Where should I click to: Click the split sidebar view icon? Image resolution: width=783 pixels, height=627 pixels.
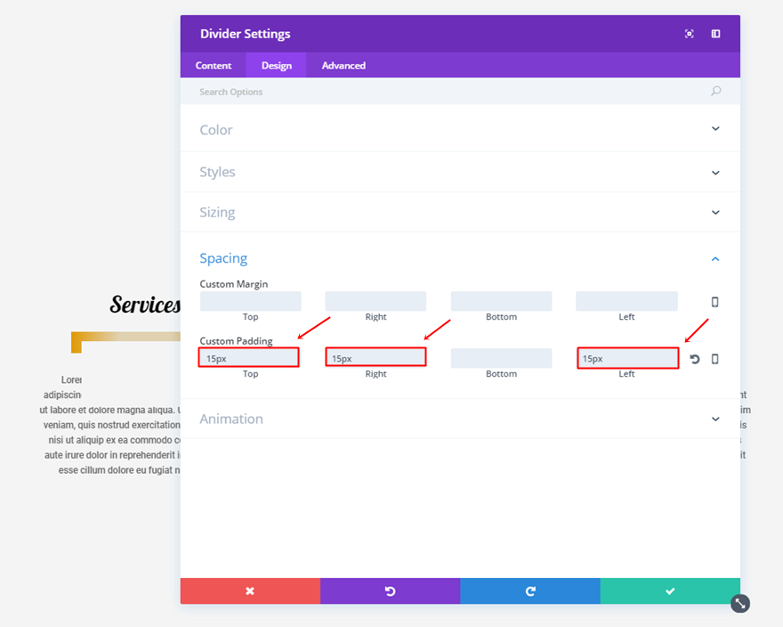[715, 34]
